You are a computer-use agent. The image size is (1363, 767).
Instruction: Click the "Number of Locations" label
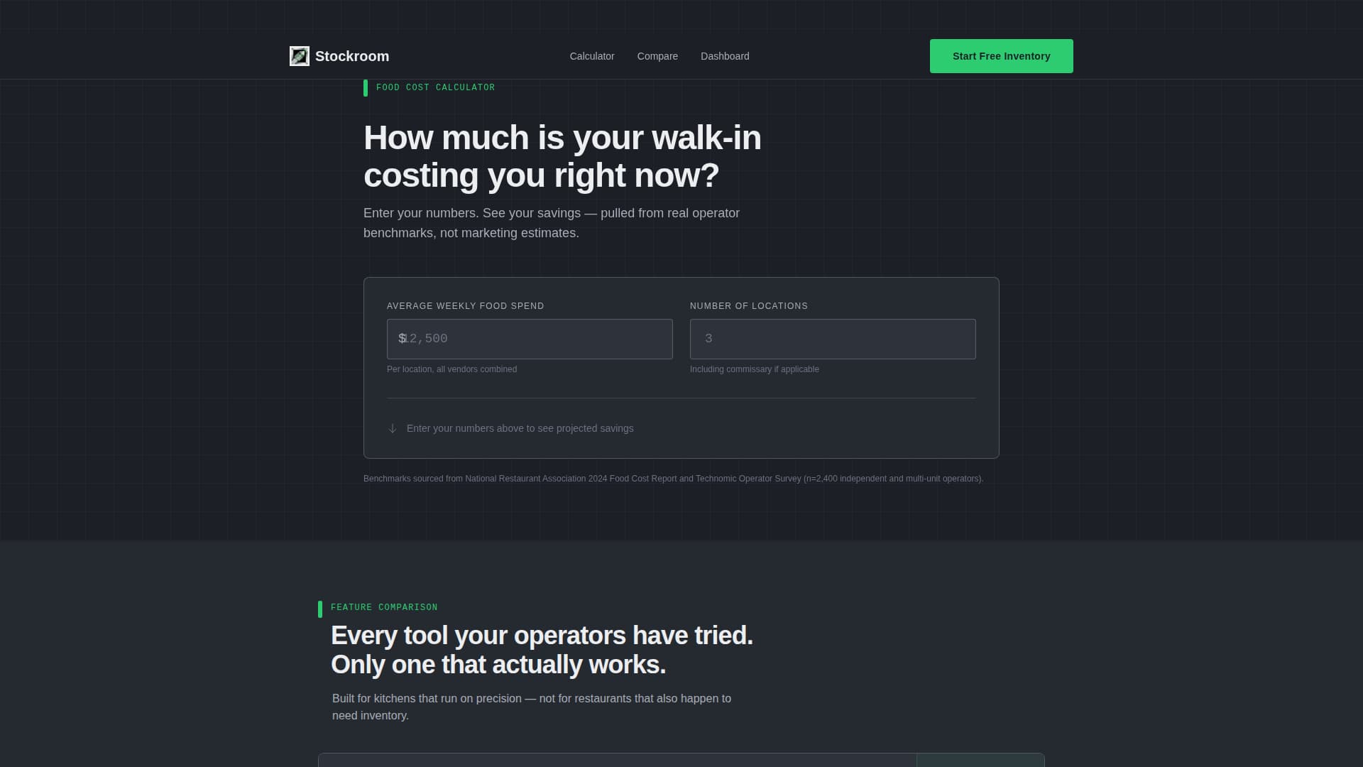click(749, 306)
